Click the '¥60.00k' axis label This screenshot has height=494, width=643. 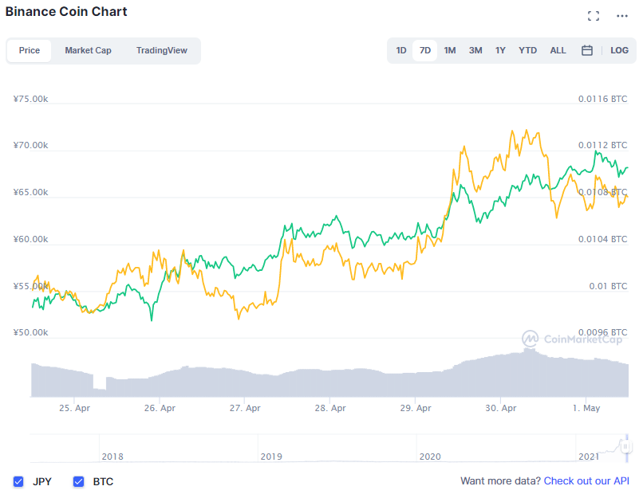click(31, 239)
